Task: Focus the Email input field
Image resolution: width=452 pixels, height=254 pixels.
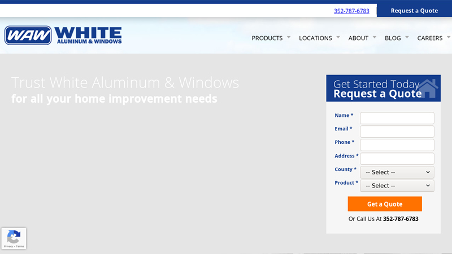Action: (x=397, y=132)
